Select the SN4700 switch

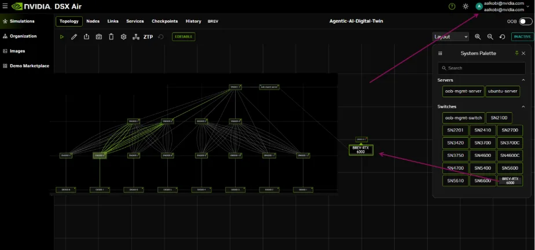click(455, 168)
